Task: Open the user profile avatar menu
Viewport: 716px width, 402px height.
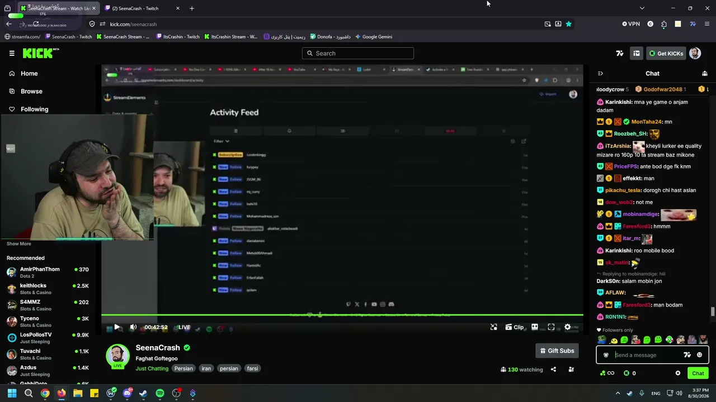Action: [x=695, y=53]
